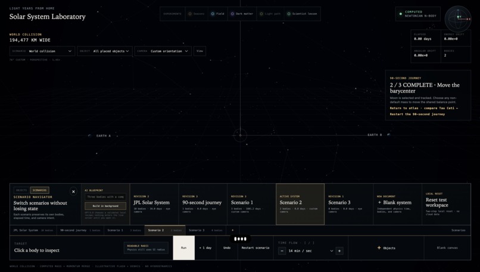
Task: Toggle the Scientist lesson experiment
Action: click(302, 14)
